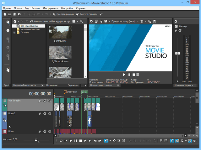This screenshot has height=150, width=201.
Task: Toggle split screen view in preview
Action: tap(106, 21)
